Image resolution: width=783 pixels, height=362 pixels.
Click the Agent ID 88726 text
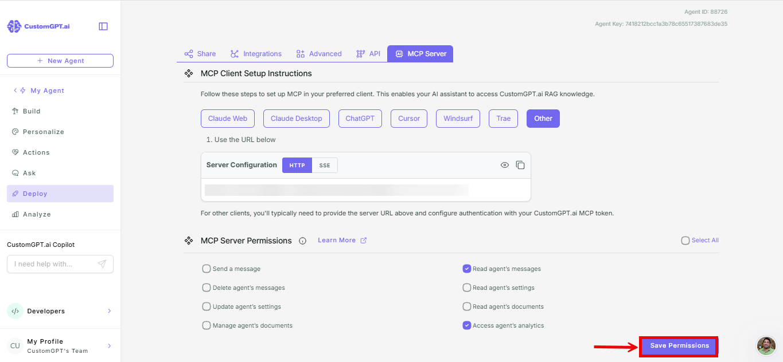pos(706,11)
